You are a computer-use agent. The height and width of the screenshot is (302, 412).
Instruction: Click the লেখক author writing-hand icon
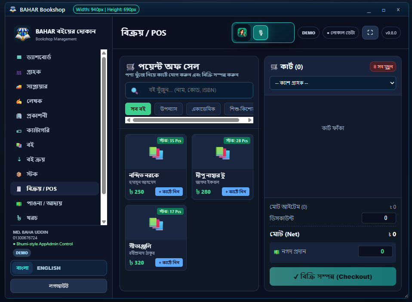click(x=19, y=101)
